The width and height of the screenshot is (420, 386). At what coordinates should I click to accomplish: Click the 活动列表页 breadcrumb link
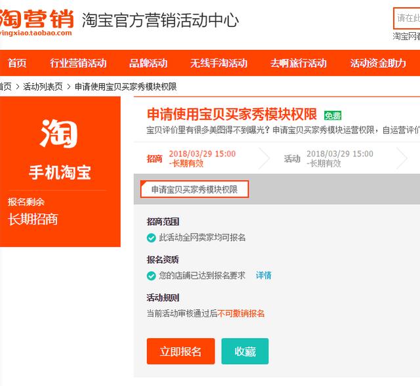pyautogui.click(x=43, y=87)
